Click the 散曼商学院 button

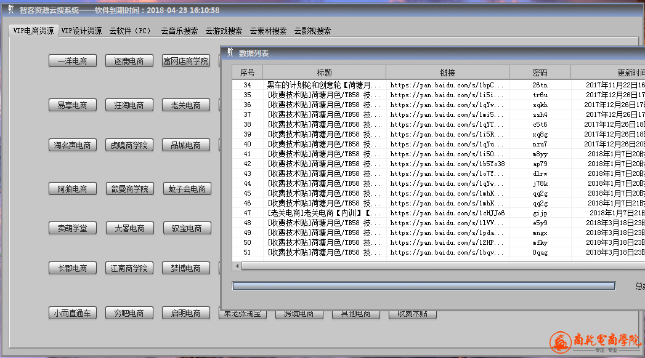tap(130, 189)
